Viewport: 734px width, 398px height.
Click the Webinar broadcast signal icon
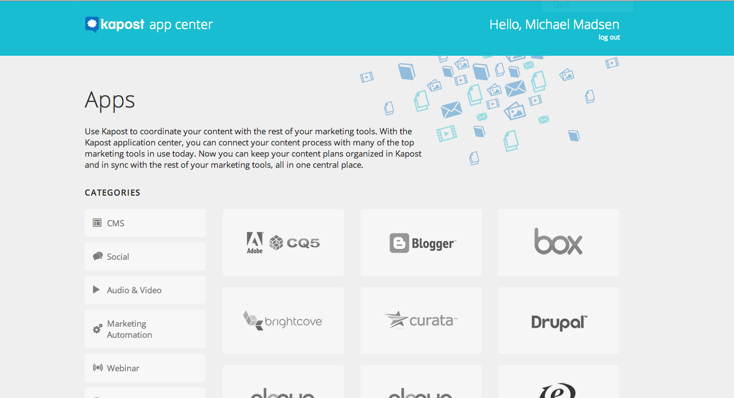(x=98, y=368)
